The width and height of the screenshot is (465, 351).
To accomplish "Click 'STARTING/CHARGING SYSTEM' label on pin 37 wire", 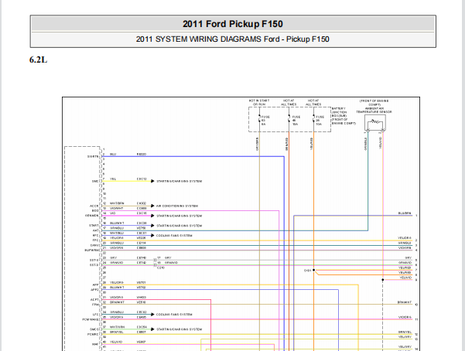I will [180, 329].
